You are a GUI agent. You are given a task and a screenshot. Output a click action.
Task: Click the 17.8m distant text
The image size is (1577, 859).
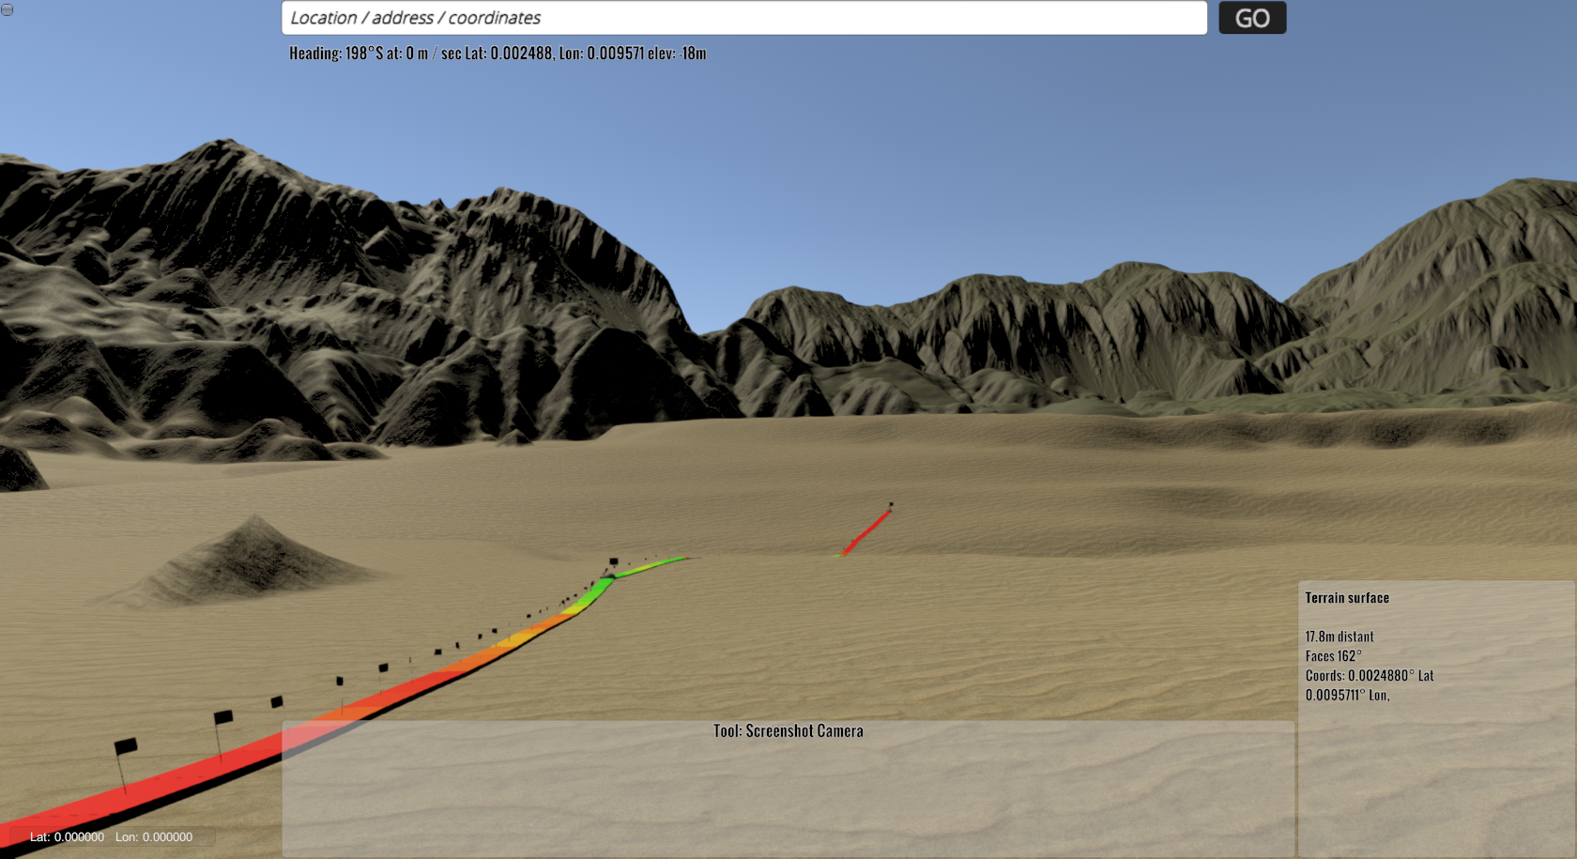[x=1339, y=637]
